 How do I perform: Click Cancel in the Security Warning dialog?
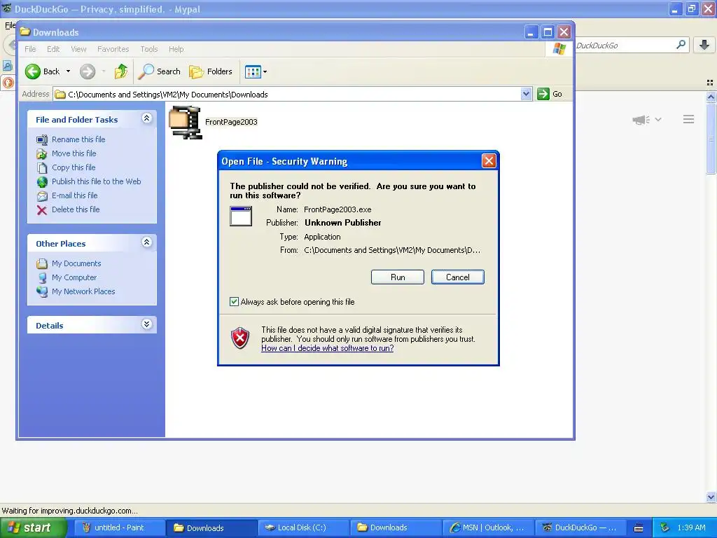click(457, 277)
